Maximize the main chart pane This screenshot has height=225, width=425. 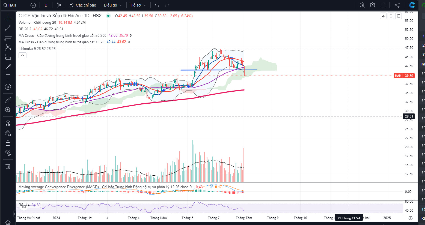tap(399, 16)
